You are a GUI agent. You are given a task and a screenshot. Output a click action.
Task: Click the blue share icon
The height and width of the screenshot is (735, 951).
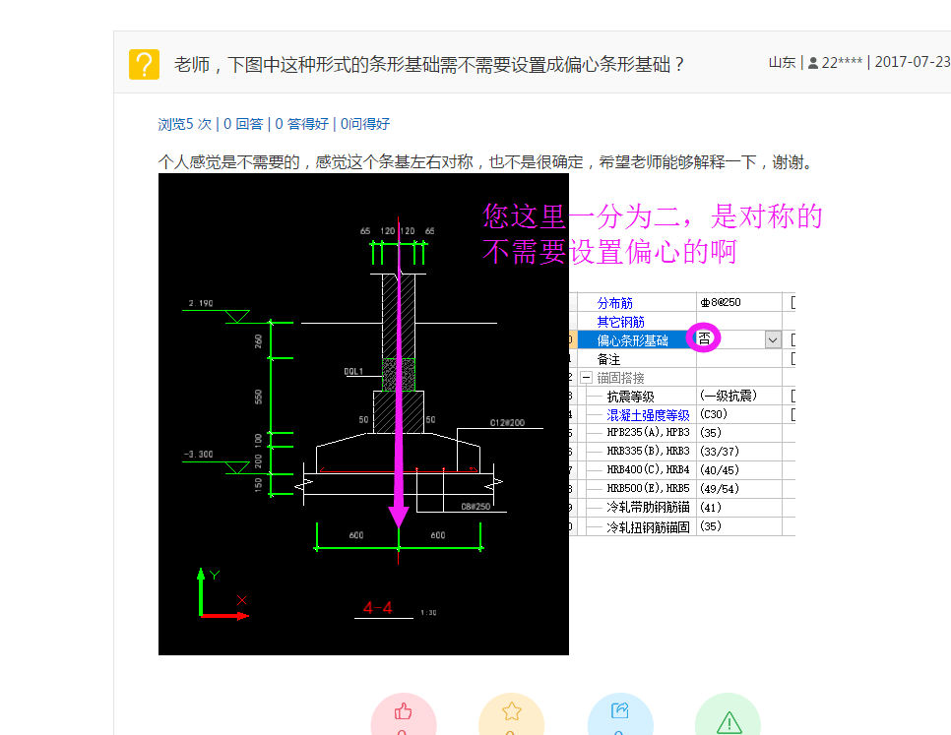pyautogui.click(x=620, y=710)
